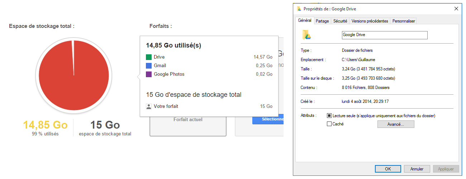Click the Google Drive folder name field
The image size is (466, 179).
click(x=385, y=35)
